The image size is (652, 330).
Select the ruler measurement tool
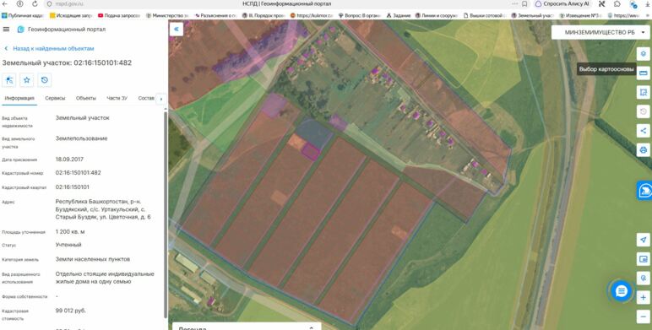tap(644, 73)
